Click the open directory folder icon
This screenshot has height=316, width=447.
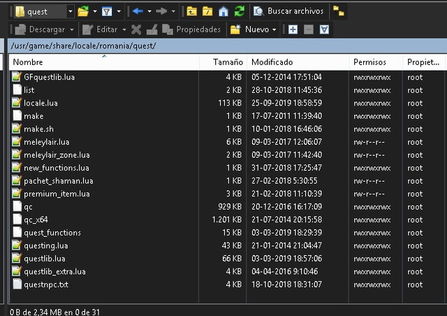[83, 11]
